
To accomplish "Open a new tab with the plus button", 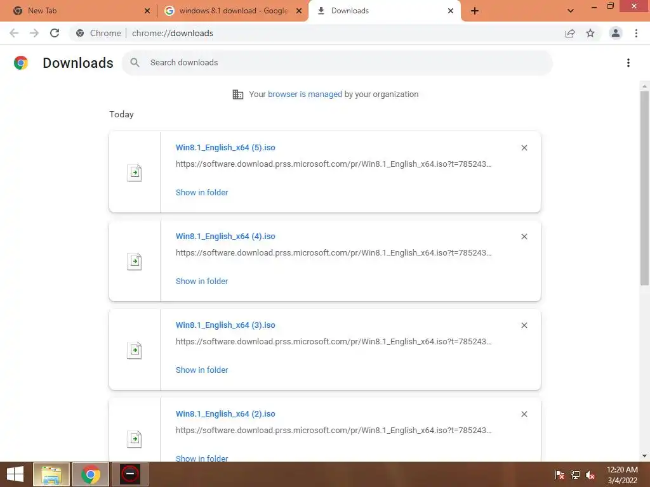I will [475, 11].
